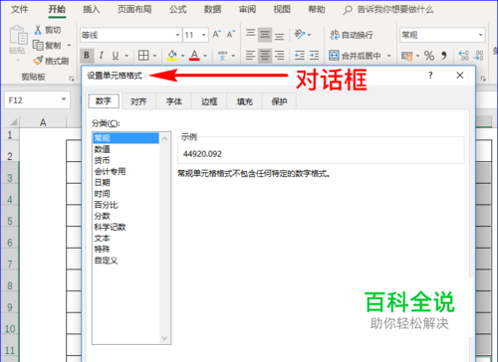Click Decrease Indent icon

coord(300,56)
